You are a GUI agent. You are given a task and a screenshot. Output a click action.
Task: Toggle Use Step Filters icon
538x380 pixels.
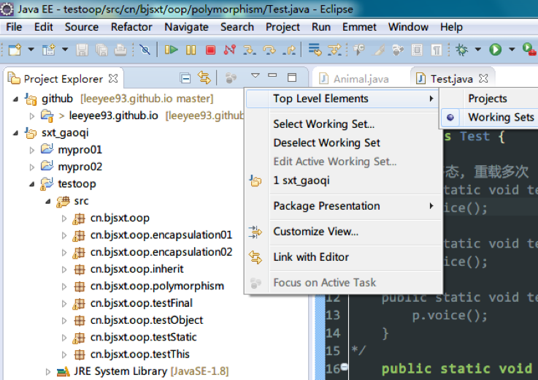334,50
